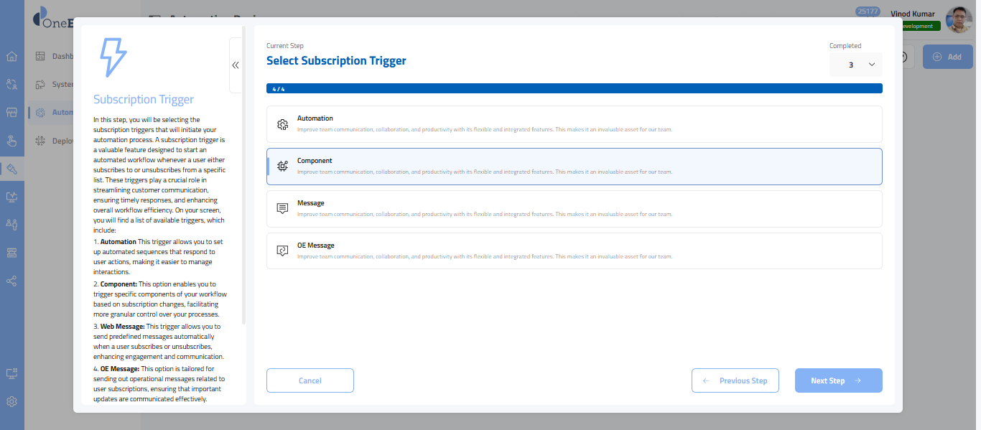This screenshot has height=430, width=981.
Task: Click the Message chat bubble icon
Action: coord(282,209)
